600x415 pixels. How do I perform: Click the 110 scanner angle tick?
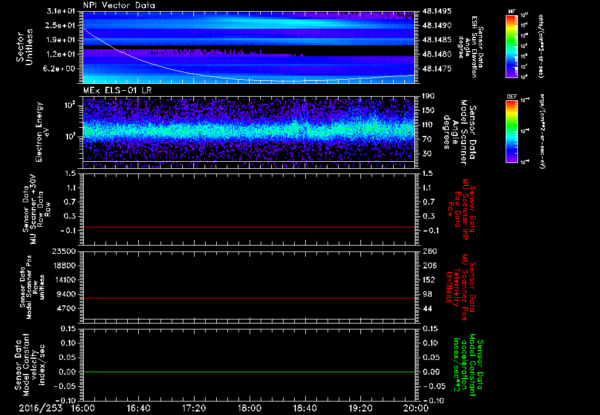tap(429, 125)
